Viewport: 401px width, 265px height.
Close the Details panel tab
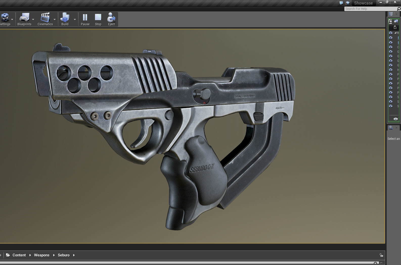click(396, 128)
